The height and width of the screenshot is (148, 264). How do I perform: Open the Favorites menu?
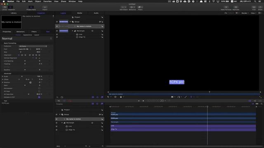(47, 1)
